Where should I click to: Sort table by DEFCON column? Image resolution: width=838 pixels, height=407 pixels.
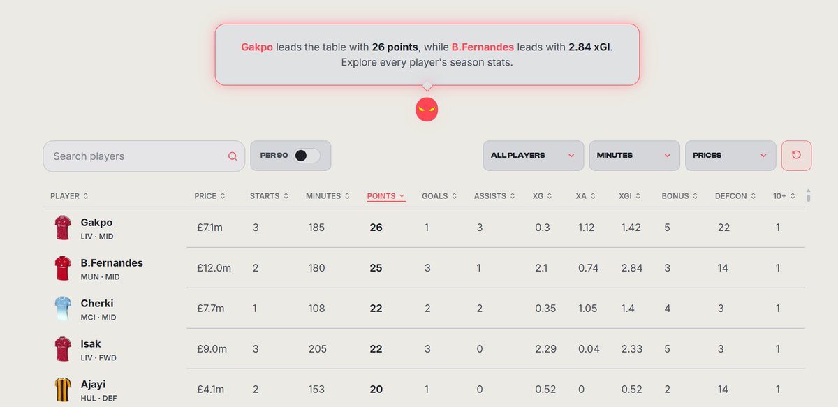[x=735, y=196]
